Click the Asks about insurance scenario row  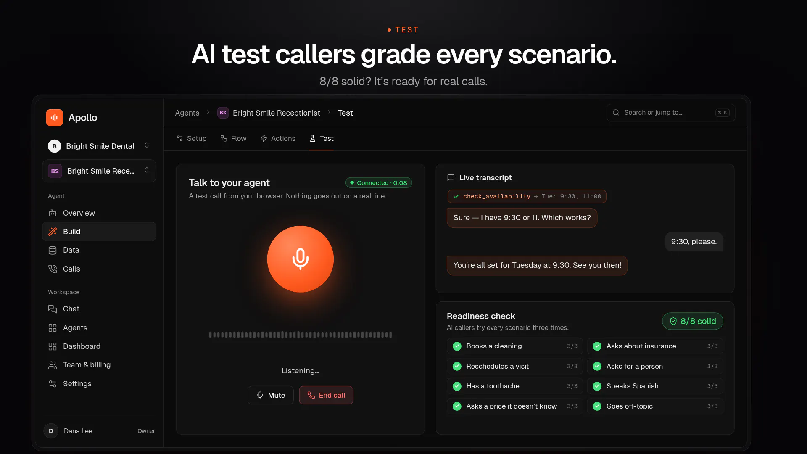(x=655, y=346)
